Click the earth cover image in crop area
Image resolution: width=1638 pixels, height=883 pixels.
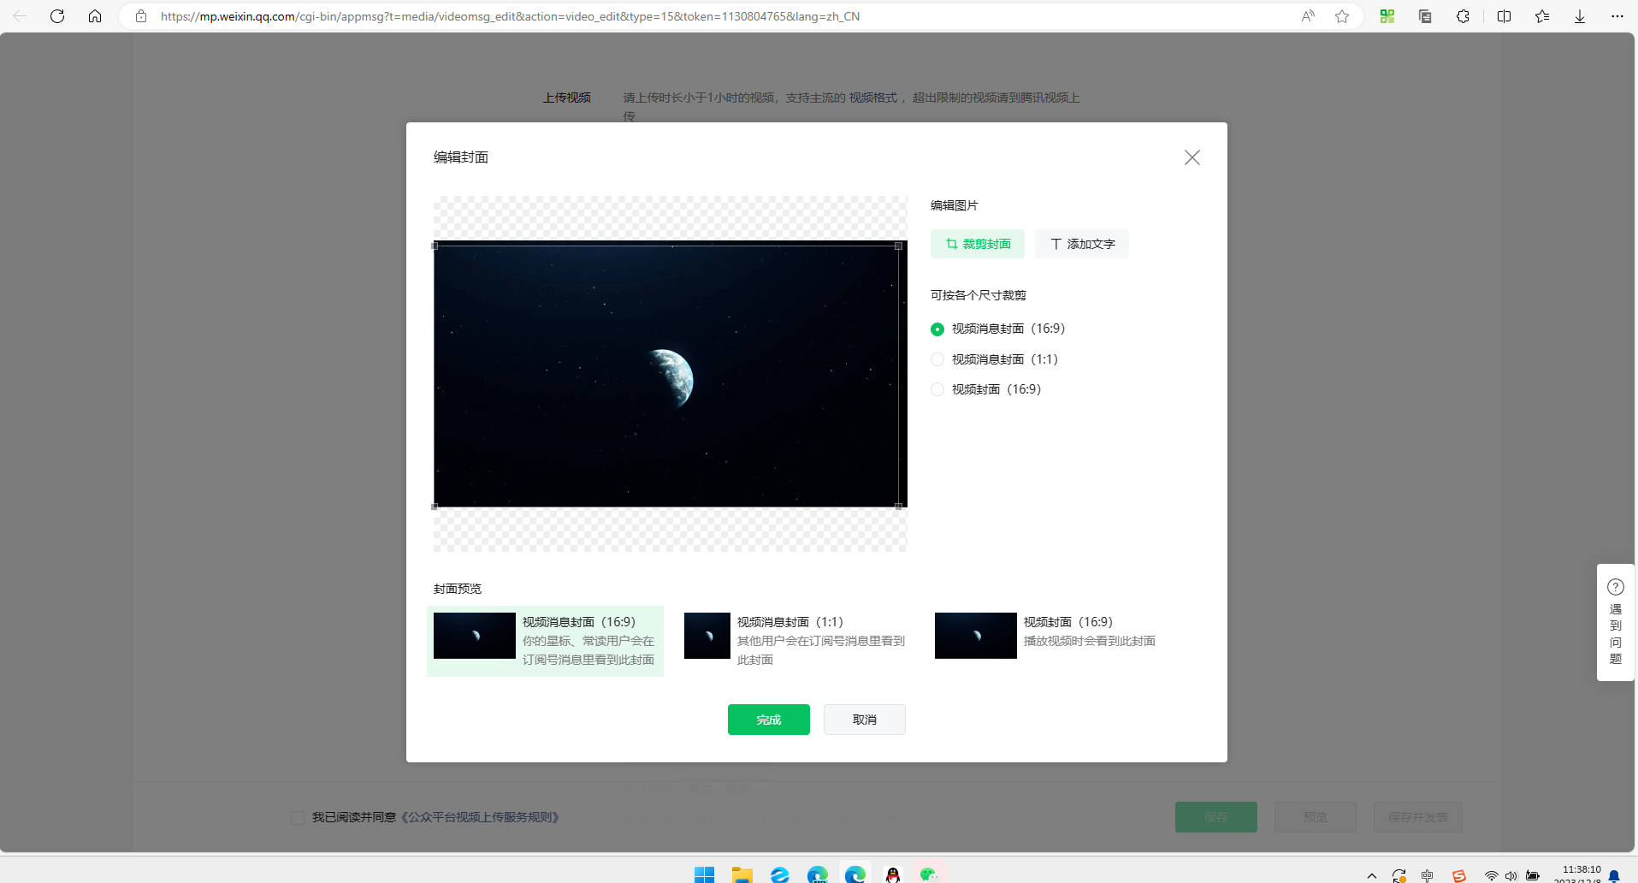(670, 375)
